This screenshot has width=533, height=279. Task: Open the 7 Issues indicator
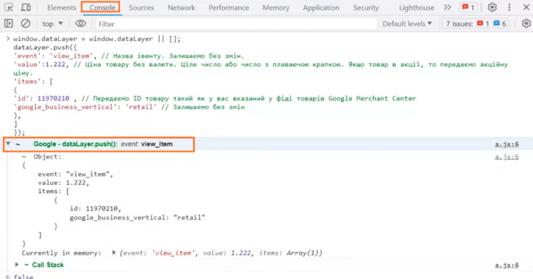475,23
